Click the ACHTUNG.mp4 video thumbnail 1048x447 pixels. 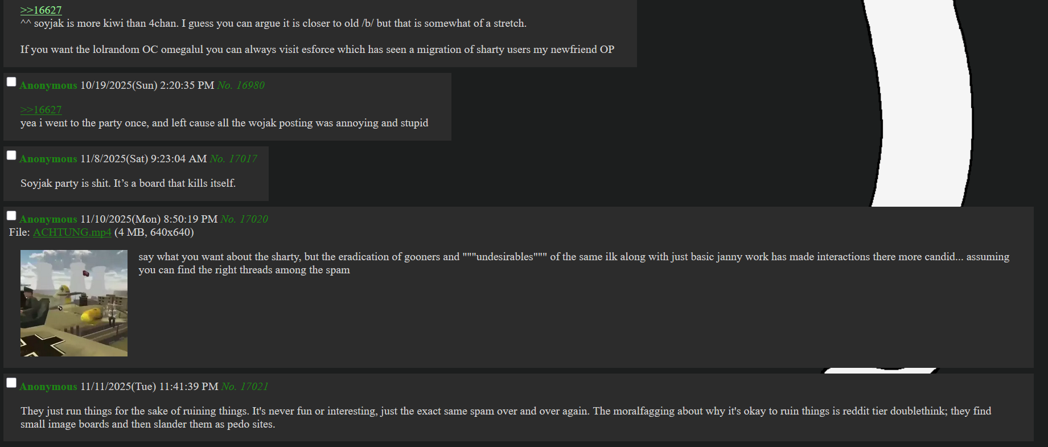pos(74,304)
